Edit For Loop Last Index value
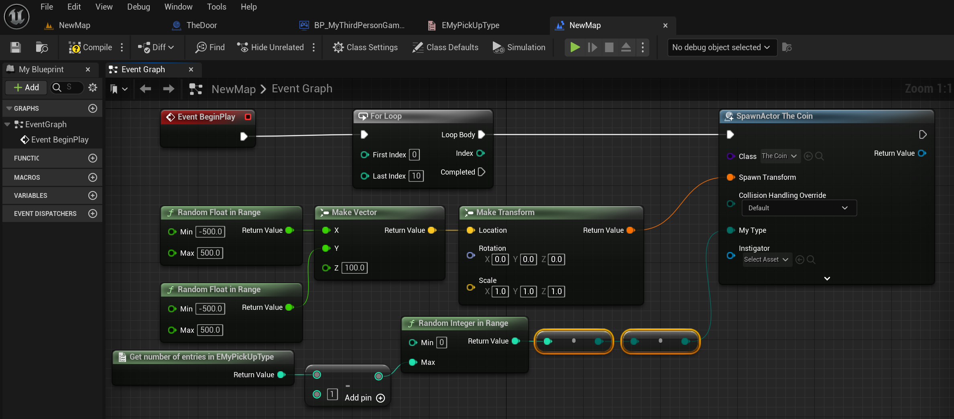 (x=416, y=176)
